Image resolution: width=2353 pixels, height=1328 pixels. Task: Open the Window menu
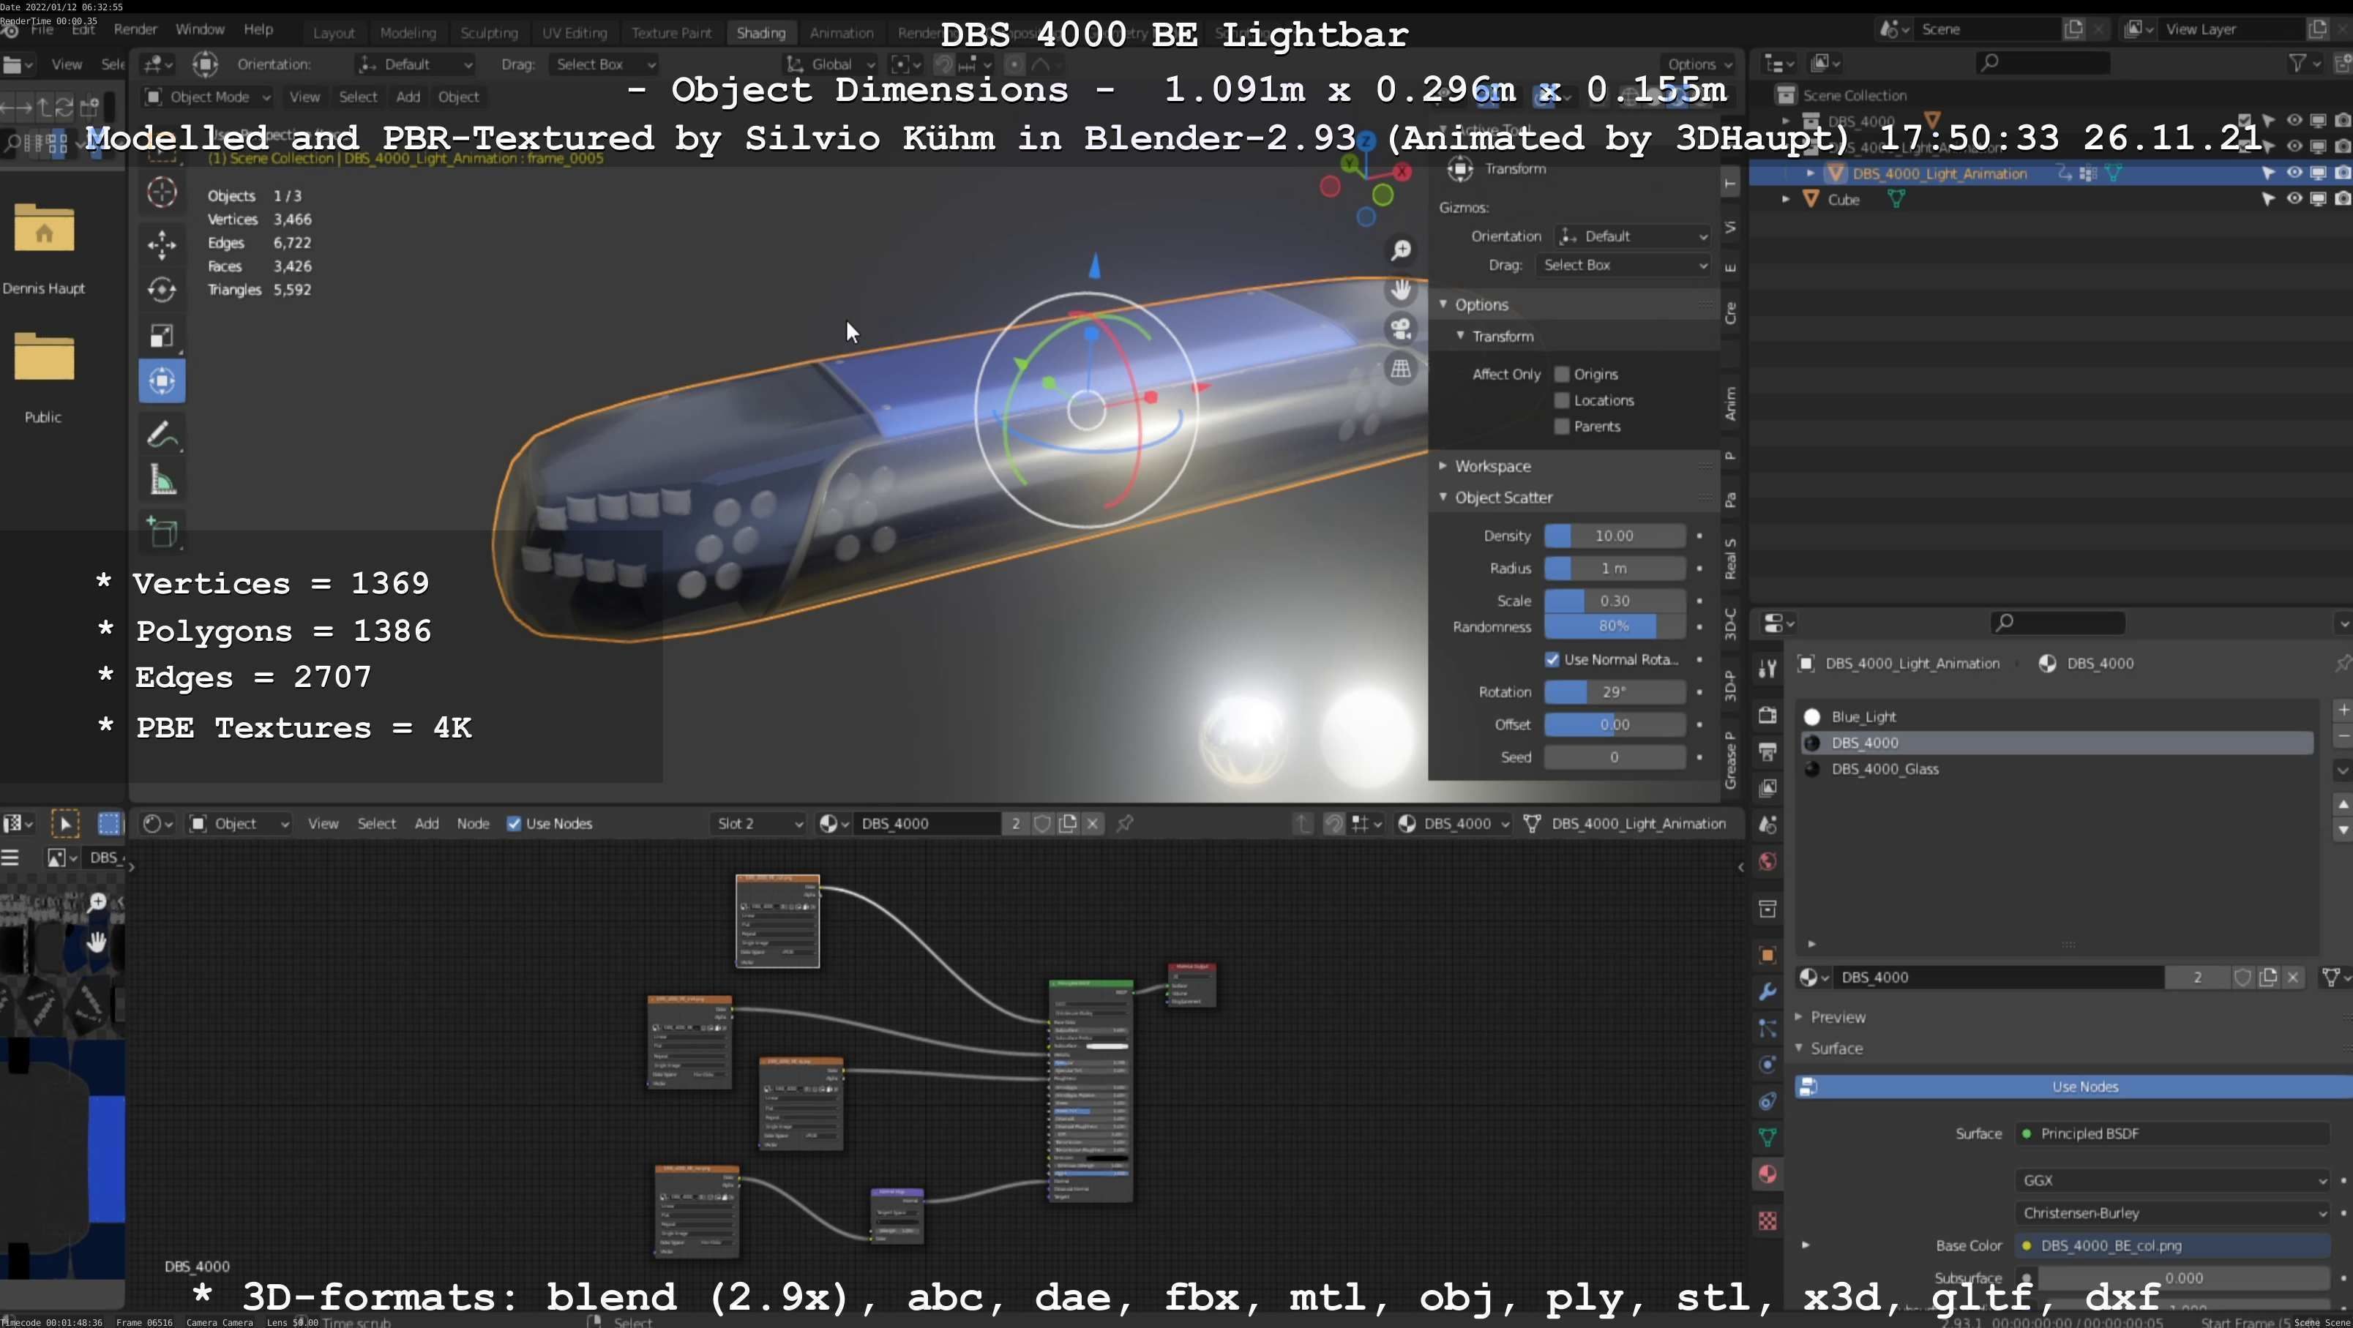[x=199, y=29]
